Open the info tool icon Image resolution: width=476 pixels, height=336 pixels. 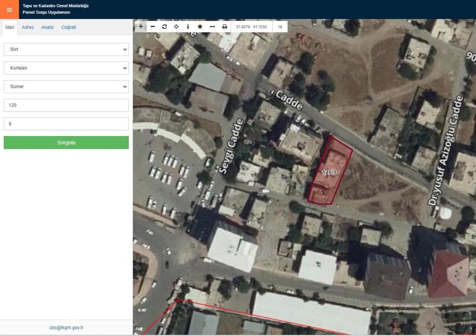[x=188, y=27]
